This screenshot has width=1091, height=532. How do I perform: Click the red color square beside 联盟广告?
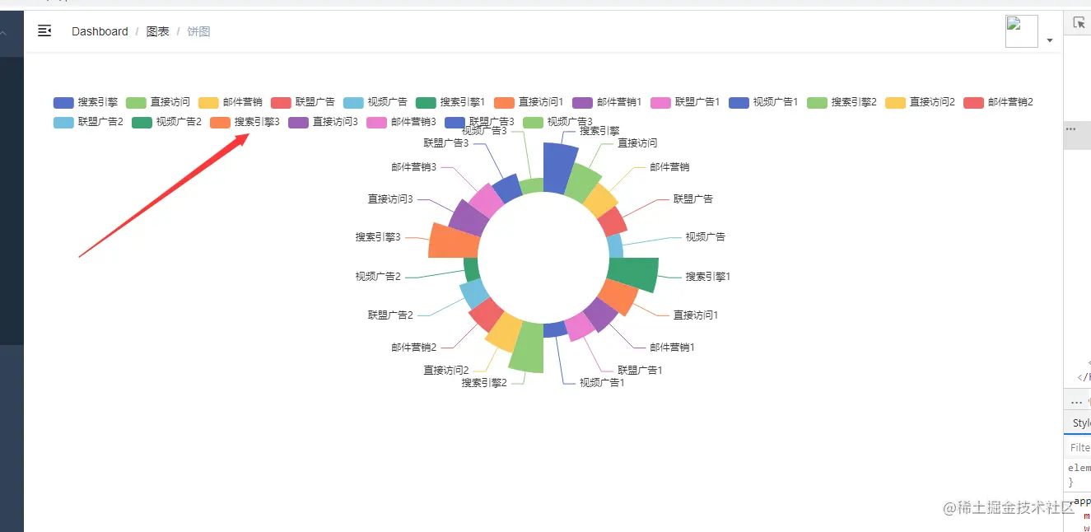279,102
